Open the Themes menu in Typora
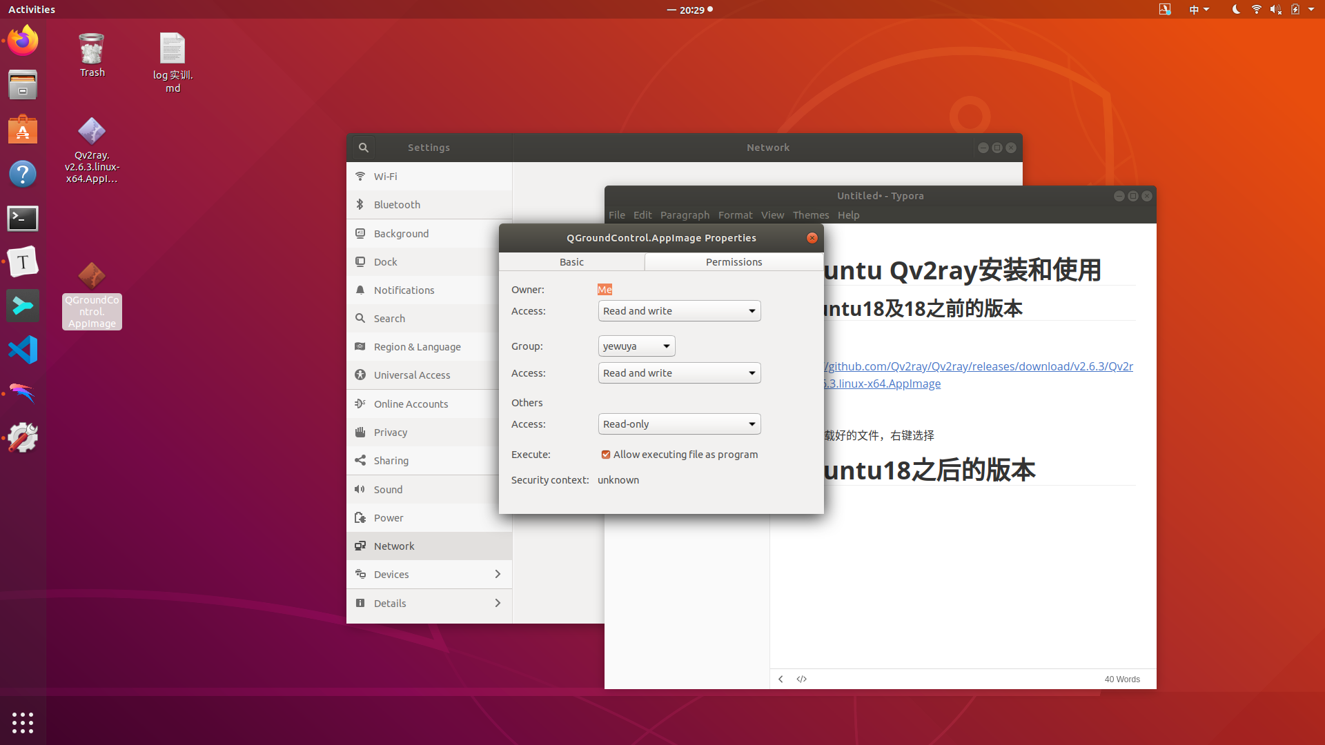 pyautogui.click(x=810, y=215)
